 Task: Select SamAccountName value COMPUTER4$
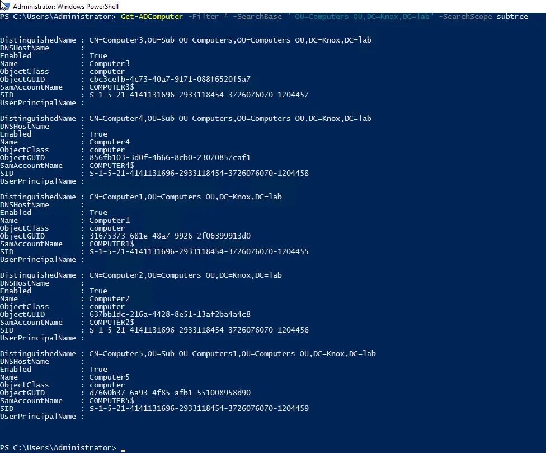point(111,166)
